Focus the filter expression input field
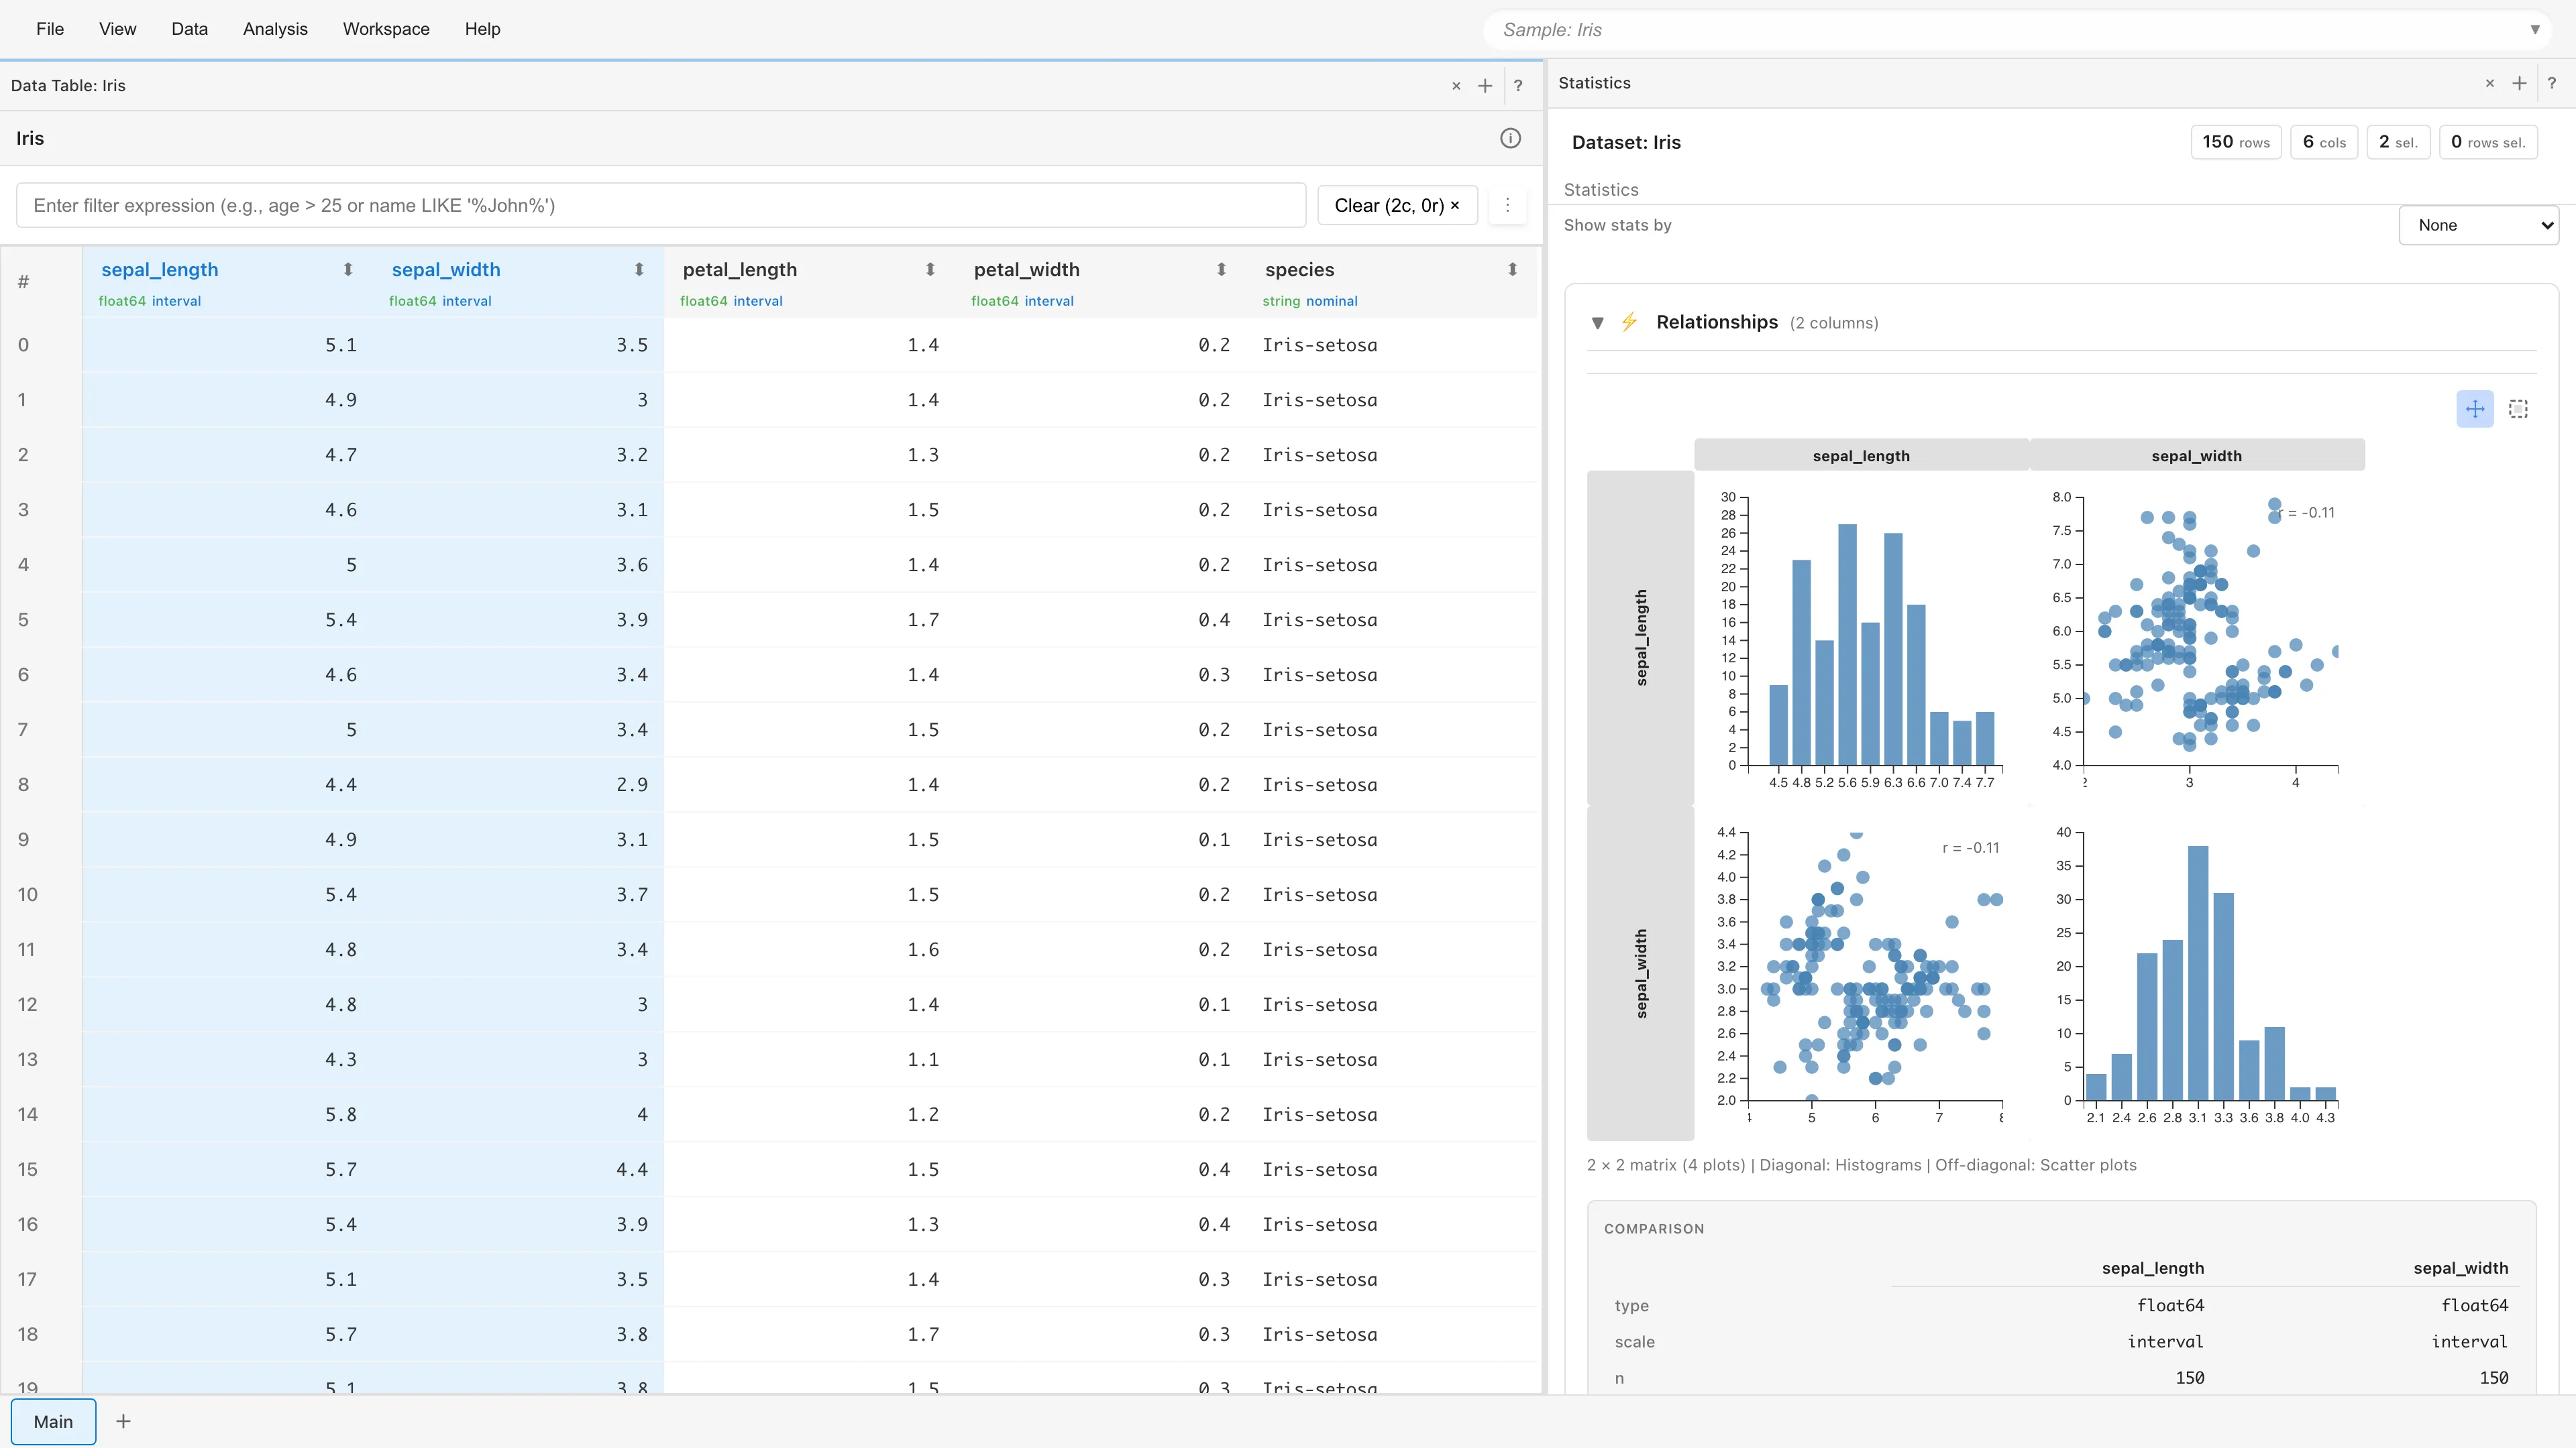 pyautogui.click(x=660, y=205)
